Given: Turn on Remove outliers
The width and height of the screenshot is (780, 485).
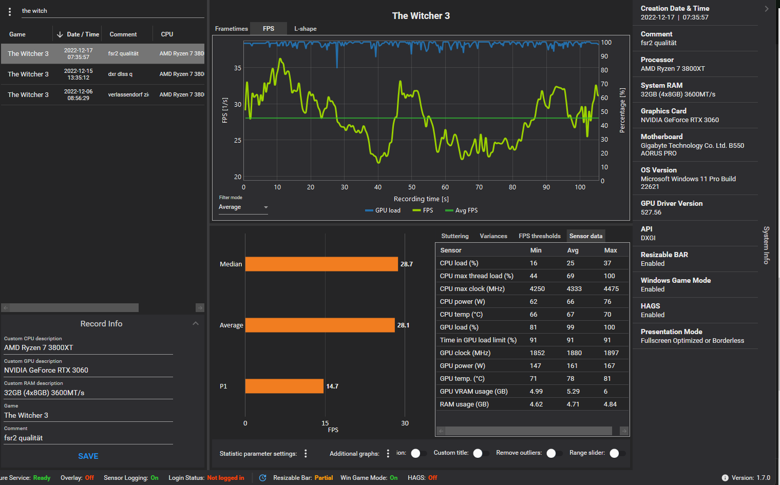Looking at the screenshot, I should [x=555, y=453].
